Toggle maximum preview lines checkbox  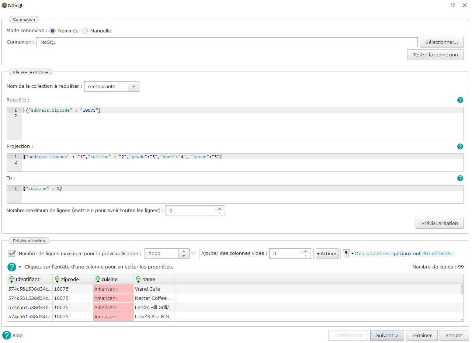[12, 253]
